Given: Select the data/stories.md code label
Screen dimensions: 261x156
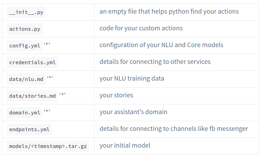Looking at the screenshot, I should 32,96.
